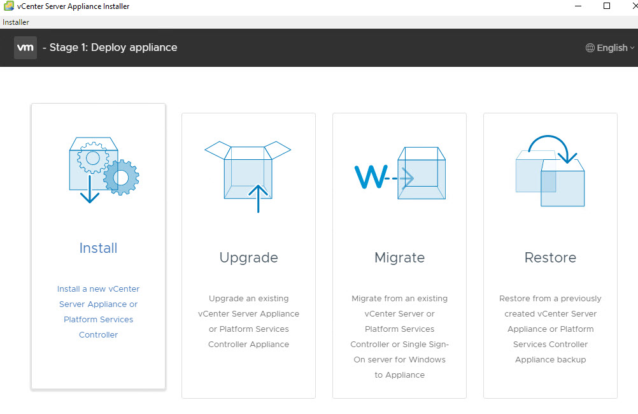638x414 pixels.
Task: Click the 'Stage 1: Deploy appliance' title
Action: 110,48
